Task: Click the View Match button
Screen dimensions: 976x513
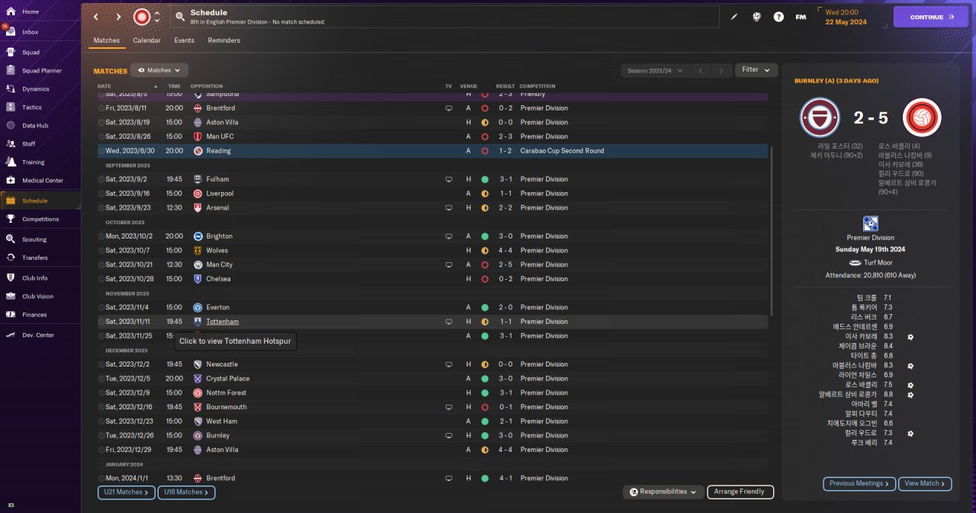Action: 926,483
